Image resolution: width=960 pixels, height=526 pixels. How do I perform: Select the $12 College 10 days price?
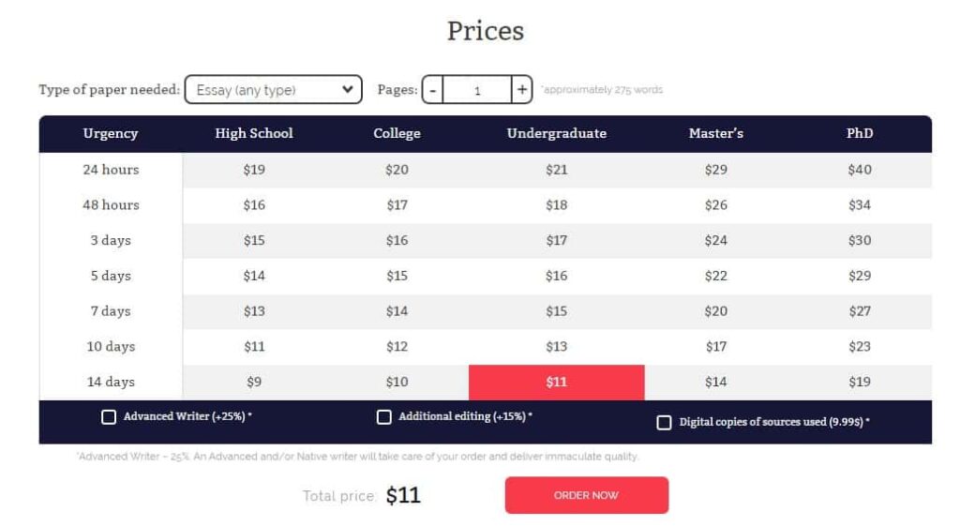397,347
